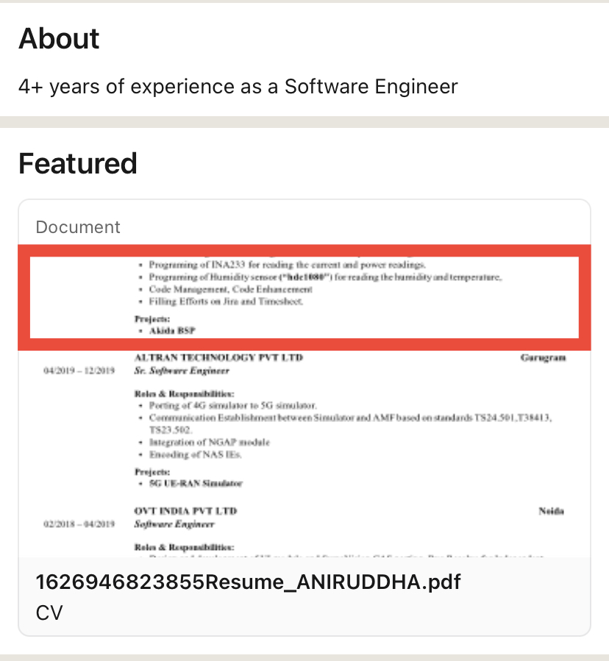Click the Gurugram location text
Screen dimensions: 609x661
click(x=543, y=357)
